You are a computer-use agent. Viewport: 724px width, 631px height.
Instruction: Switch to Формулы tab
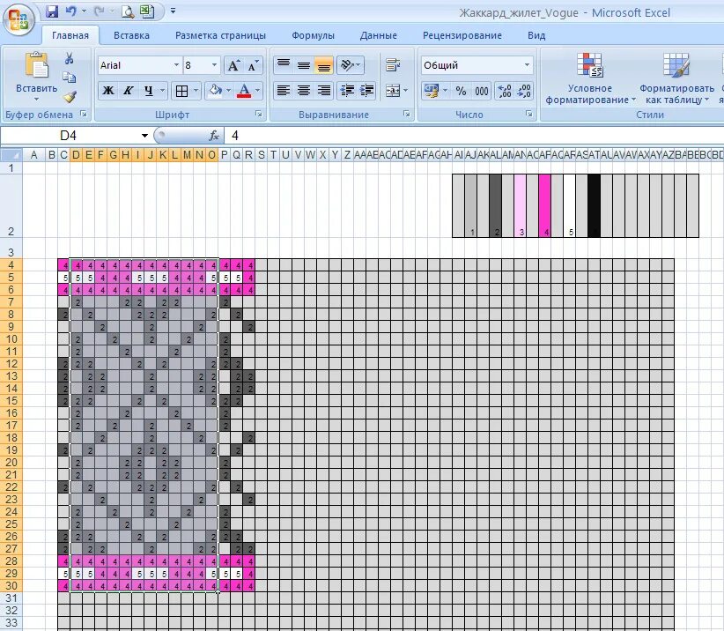(x=313, y=35)
